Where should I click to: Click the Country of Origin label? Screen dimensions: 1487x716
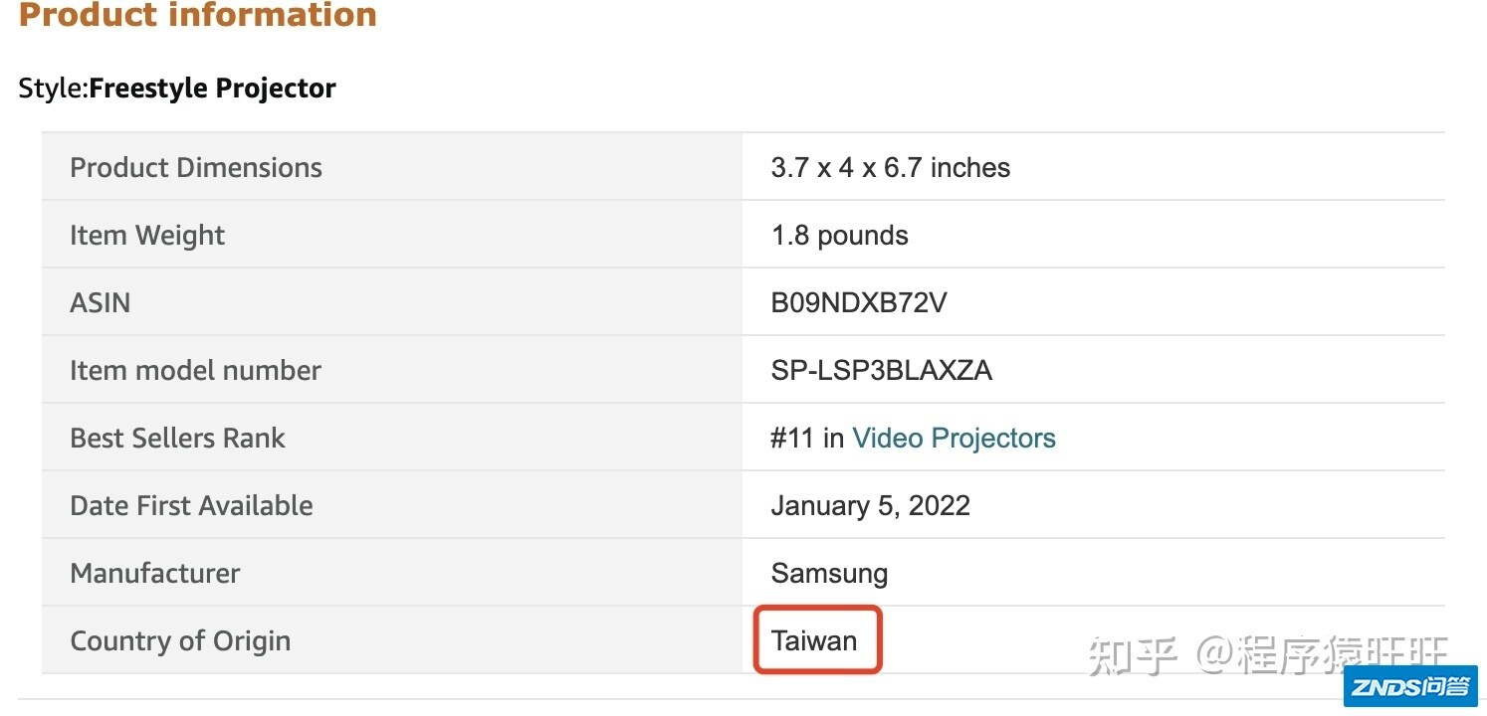tap(180, 641)
